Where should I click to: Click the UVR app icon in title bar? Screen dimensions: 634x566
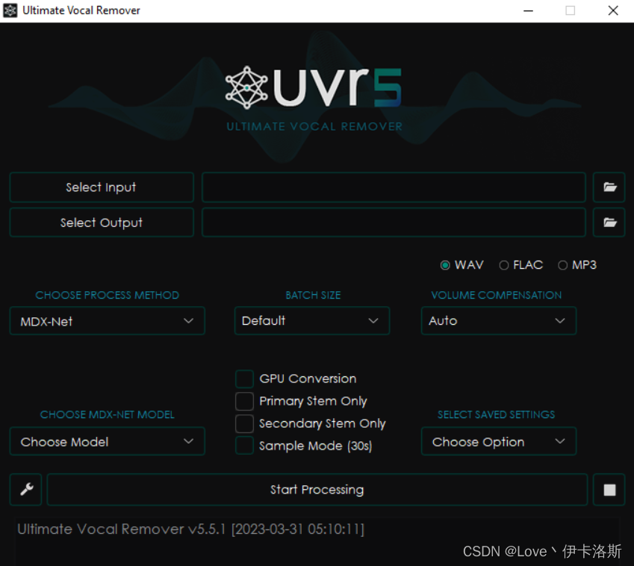tap(10, 10)
